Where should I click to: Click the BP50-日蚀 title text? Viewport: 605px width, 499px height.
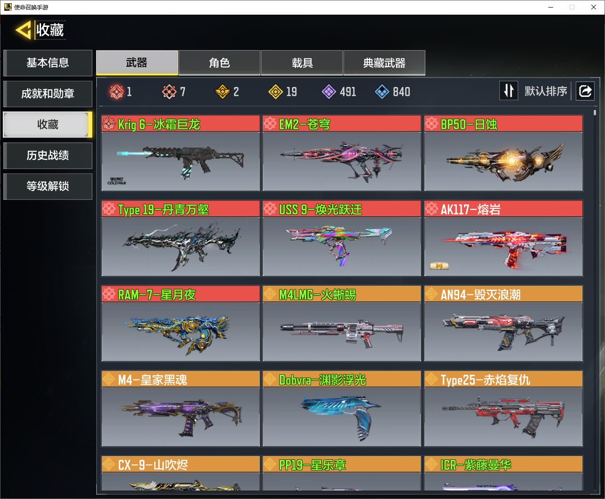(469, 124)
